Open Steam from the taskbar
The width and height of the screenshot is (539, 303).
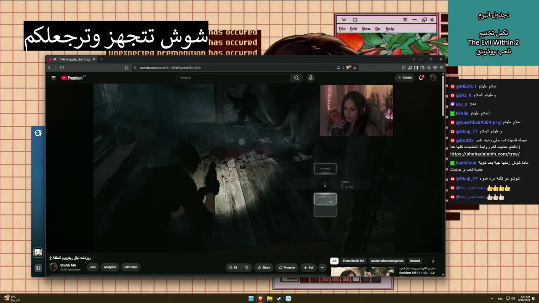(x=279, y=298)
